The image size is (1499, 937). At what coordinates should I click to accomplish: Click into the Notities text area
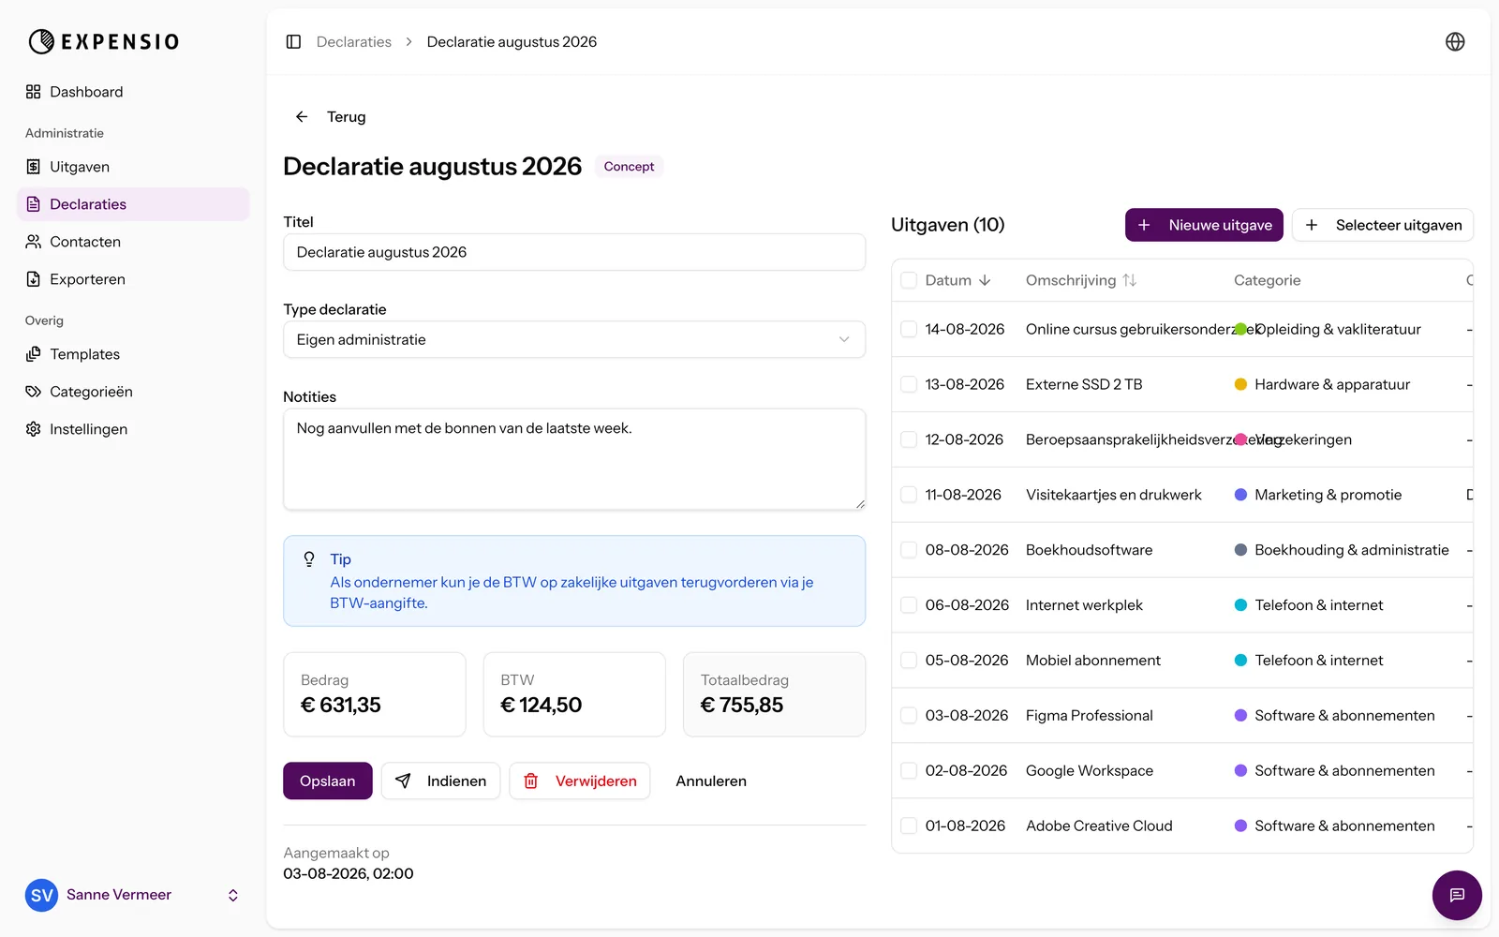coord(574,459)
